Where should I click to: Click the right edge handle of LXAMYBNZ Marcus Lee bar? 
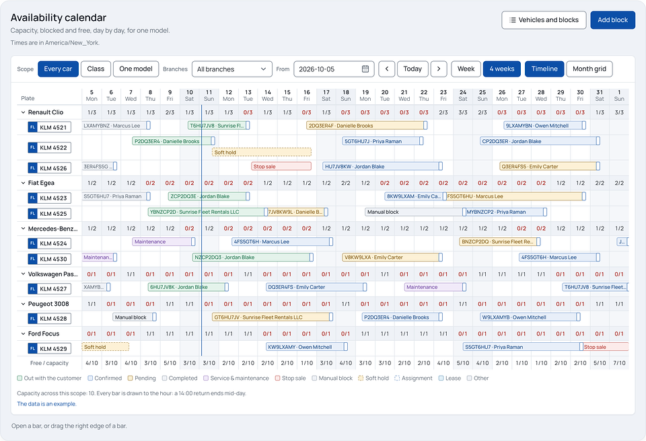[148, 126]
